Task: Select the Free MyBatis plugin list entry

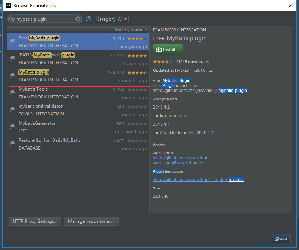Action: 78,42
